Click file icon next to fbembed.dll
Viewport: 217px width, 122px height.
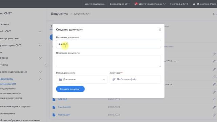pos(54,107)
